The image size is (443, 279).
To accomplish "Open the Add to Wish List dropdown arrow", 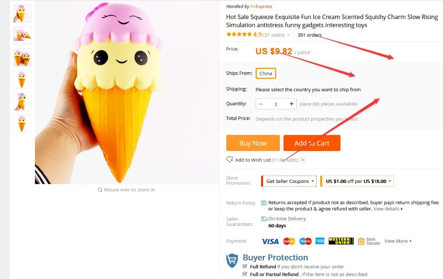I will coord(303,160).
